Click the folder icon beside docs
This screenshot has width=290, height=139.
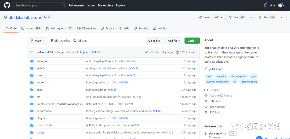[32, 90]
